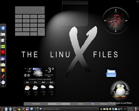
Task: Switch to the Pracovní activity tab
Action: click(x=59, y=104)
